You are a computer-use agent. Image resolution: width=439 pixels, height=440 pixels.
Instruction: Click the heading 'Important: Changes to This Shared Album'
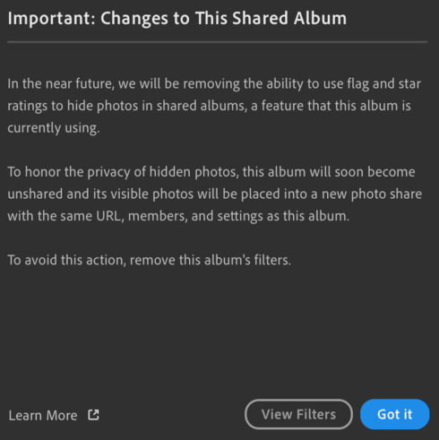pyautogui.click(x=177, y=19)
